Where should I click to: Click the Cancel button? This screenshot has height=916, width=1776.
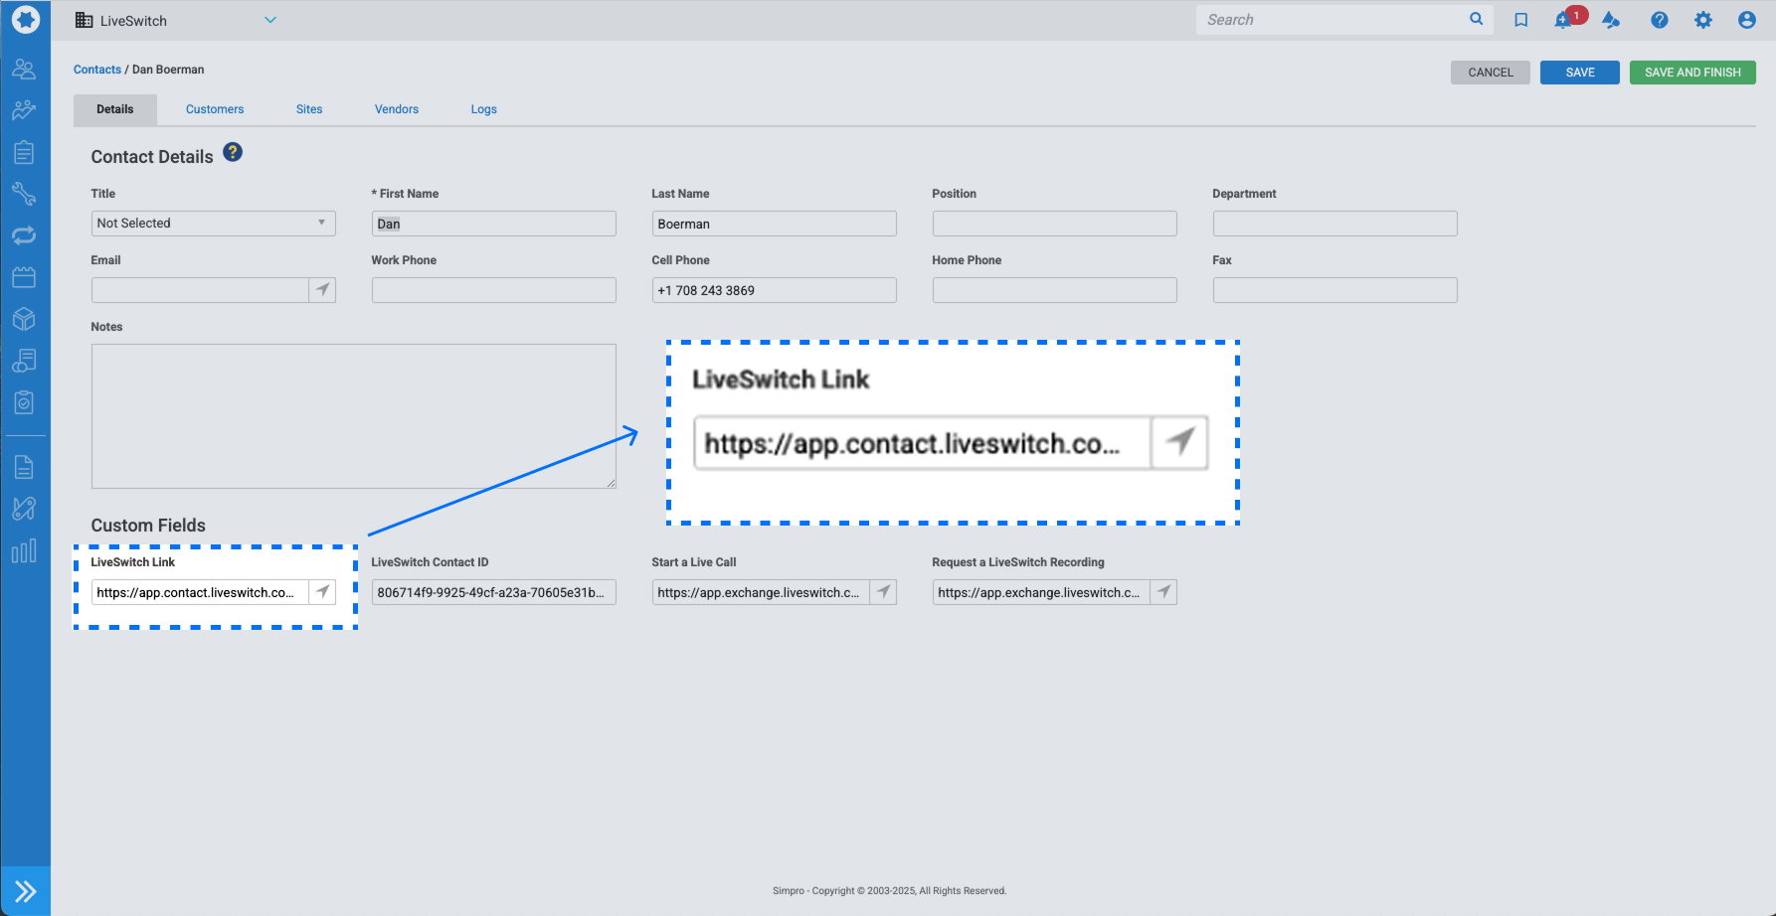(1490, 73)
